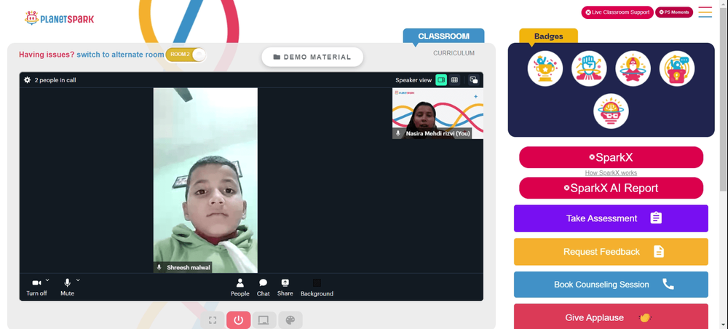Select the brain with glasses badge
Screen dimensions: 728x329
click(x=611, y=111)
